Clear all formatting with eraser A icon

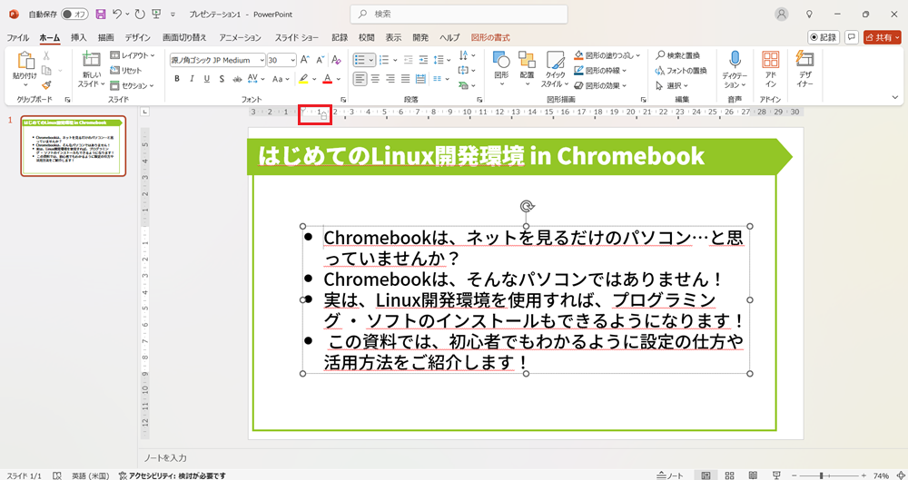pos(336,60)
